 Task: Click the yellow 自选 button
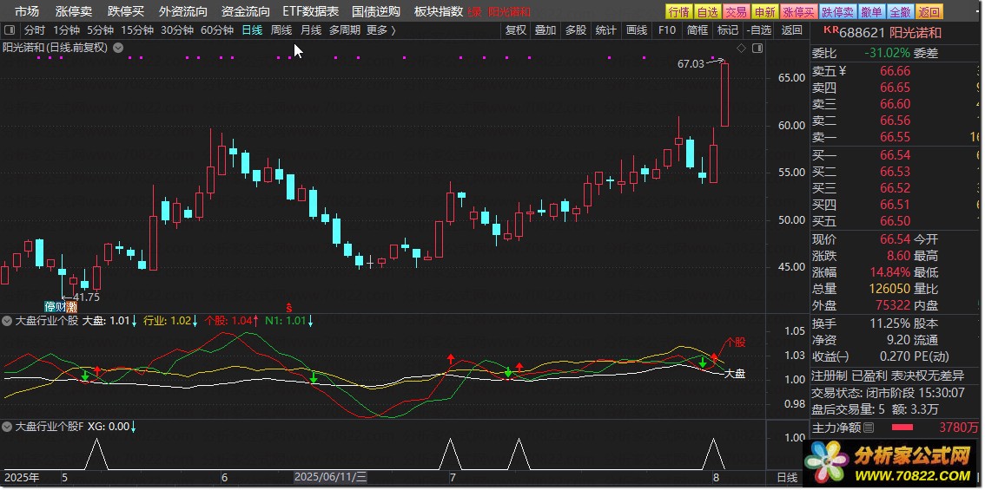[707, 12]
